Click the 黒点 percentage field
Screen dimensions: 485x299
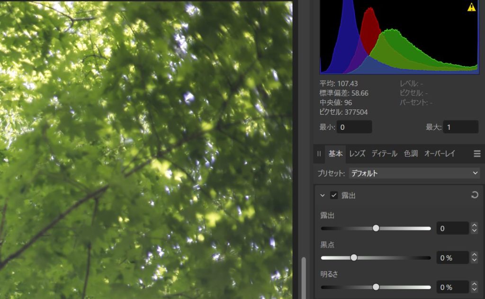(x=452, y=258)
